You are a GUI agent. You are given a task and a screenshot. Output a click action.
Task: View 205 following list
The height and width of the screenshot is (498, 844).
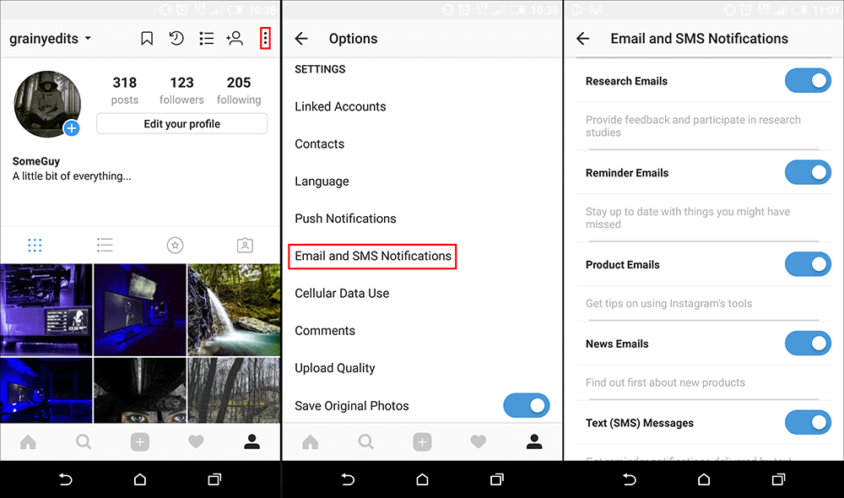239,90
